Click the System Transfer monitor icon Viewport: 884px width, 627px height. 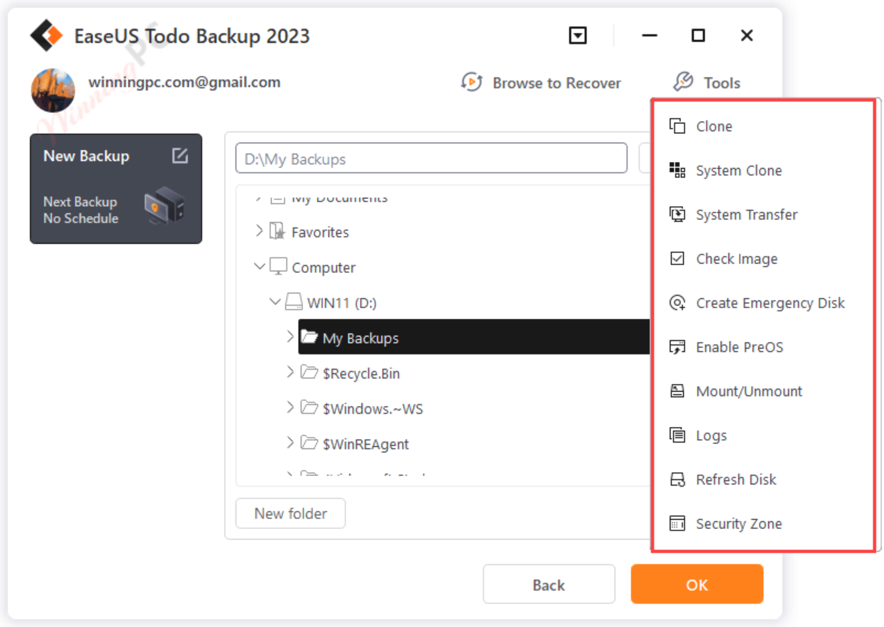pyautogui.click(x=677, y=214)
